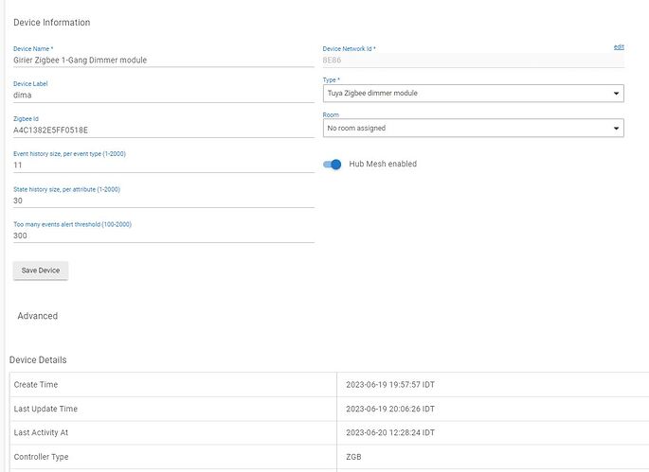This screenshot has height=472, width=649.
Task: Click the edit link beside Device Network Id
Action: click(x=619, y=47)
